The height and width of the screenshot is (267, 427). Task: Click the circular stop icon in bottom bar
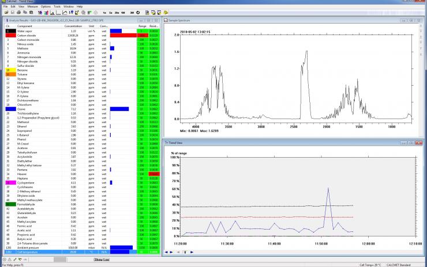(5, 260)
